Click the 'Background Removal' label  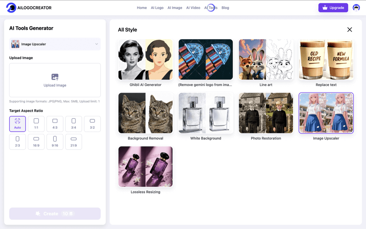click(146, 138)
